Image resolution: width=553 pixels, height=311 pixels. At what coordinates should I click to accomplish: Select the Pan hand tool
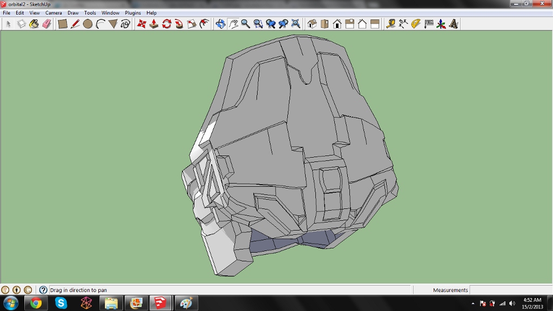coord(233,24)
